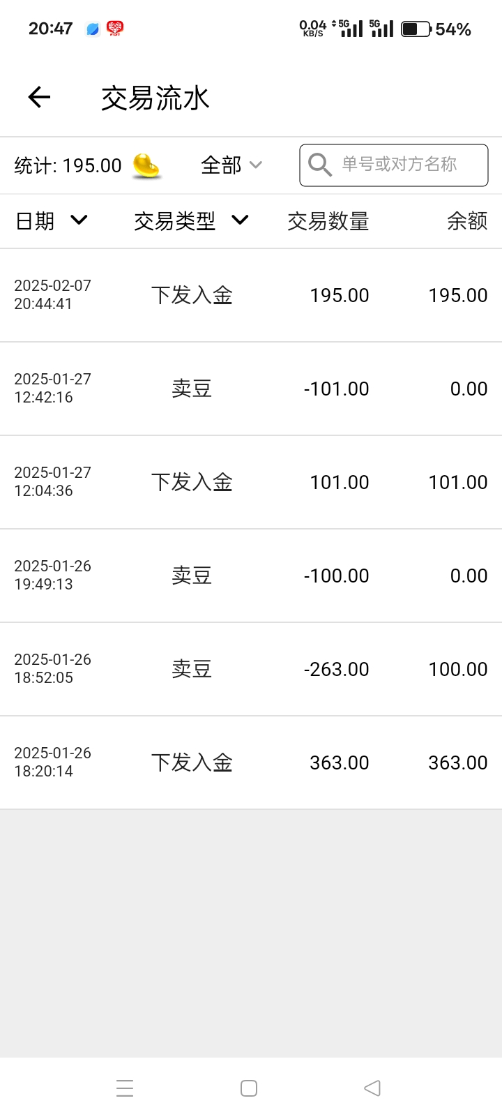The width and height of the screenshot is (502, 1119).
Task: Tap the golden bean icon
Action: tap(146, 165)
